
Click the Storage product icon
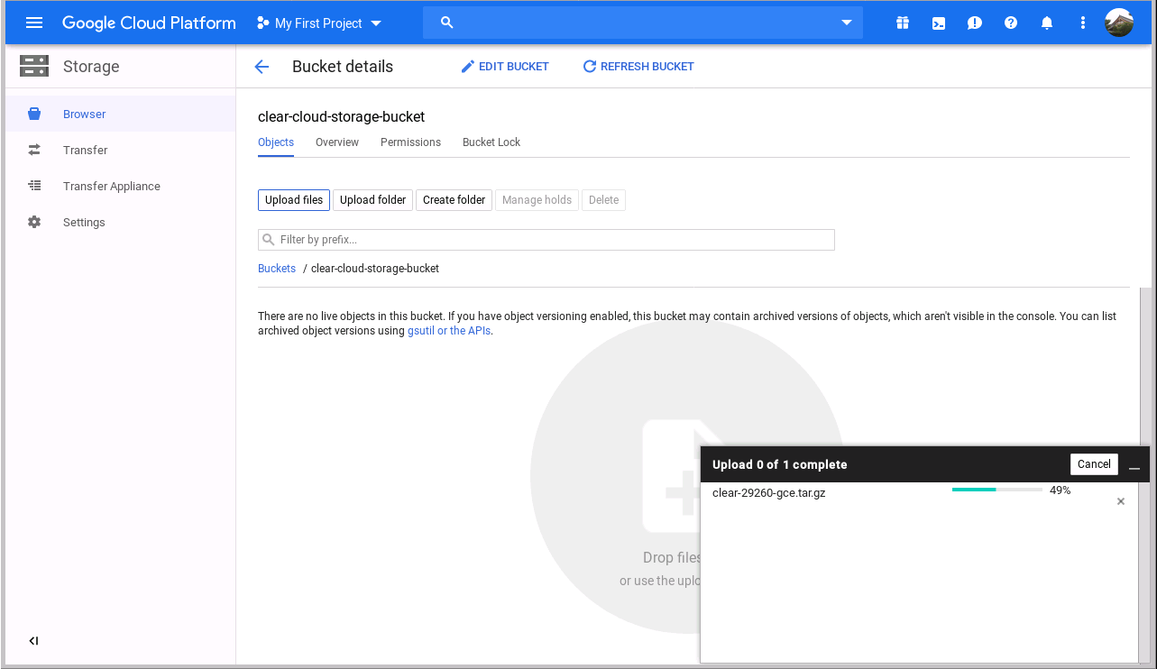point(34,67)
